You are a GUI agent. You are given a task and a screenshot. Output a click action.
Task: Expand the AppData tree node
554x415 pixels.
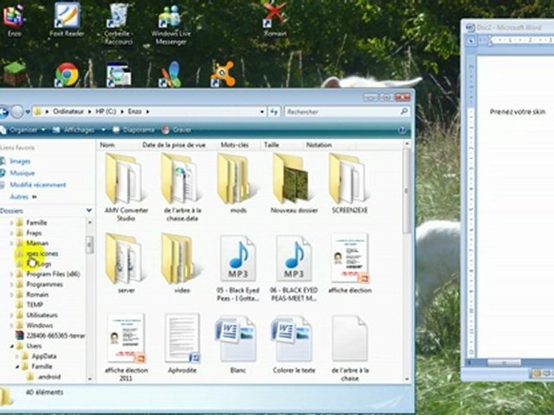click(x=17, y=356)
